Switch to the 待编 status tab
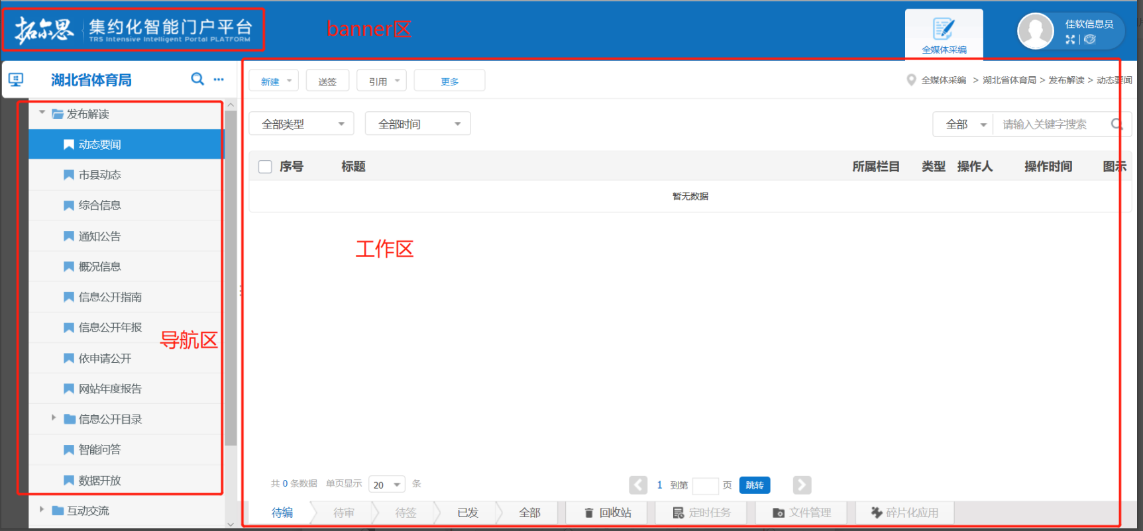 [x=282, y=512]
